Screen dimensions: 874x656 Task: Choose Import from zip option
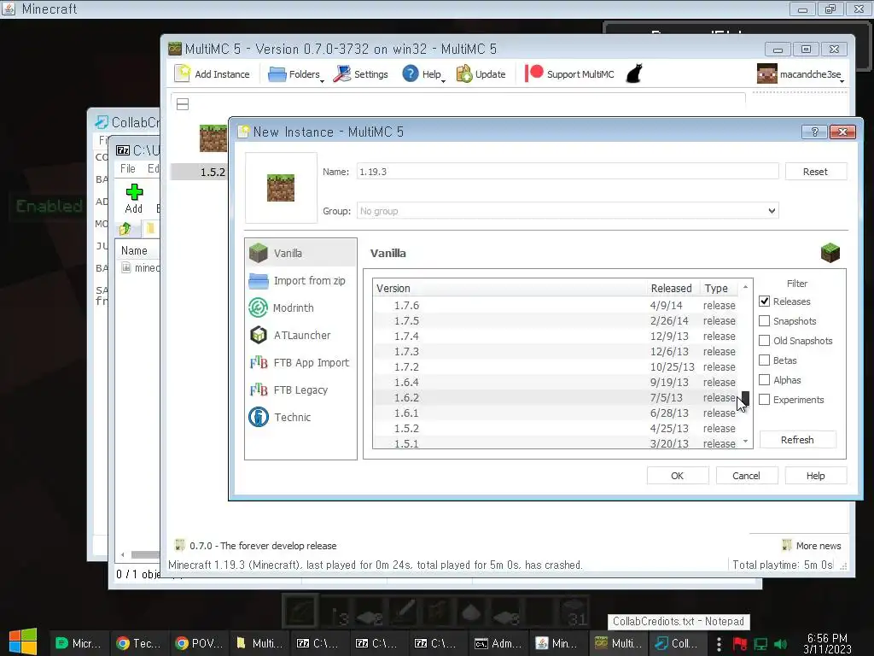click(x=300, y=280)
